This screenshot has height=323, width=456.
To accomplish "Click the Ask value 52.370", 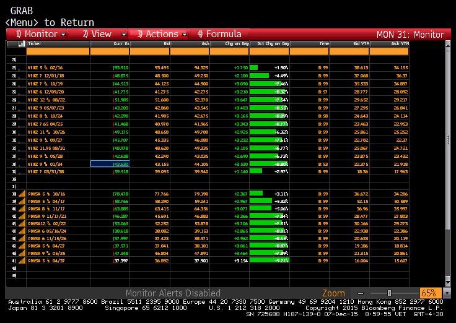I will pos(201,100).
